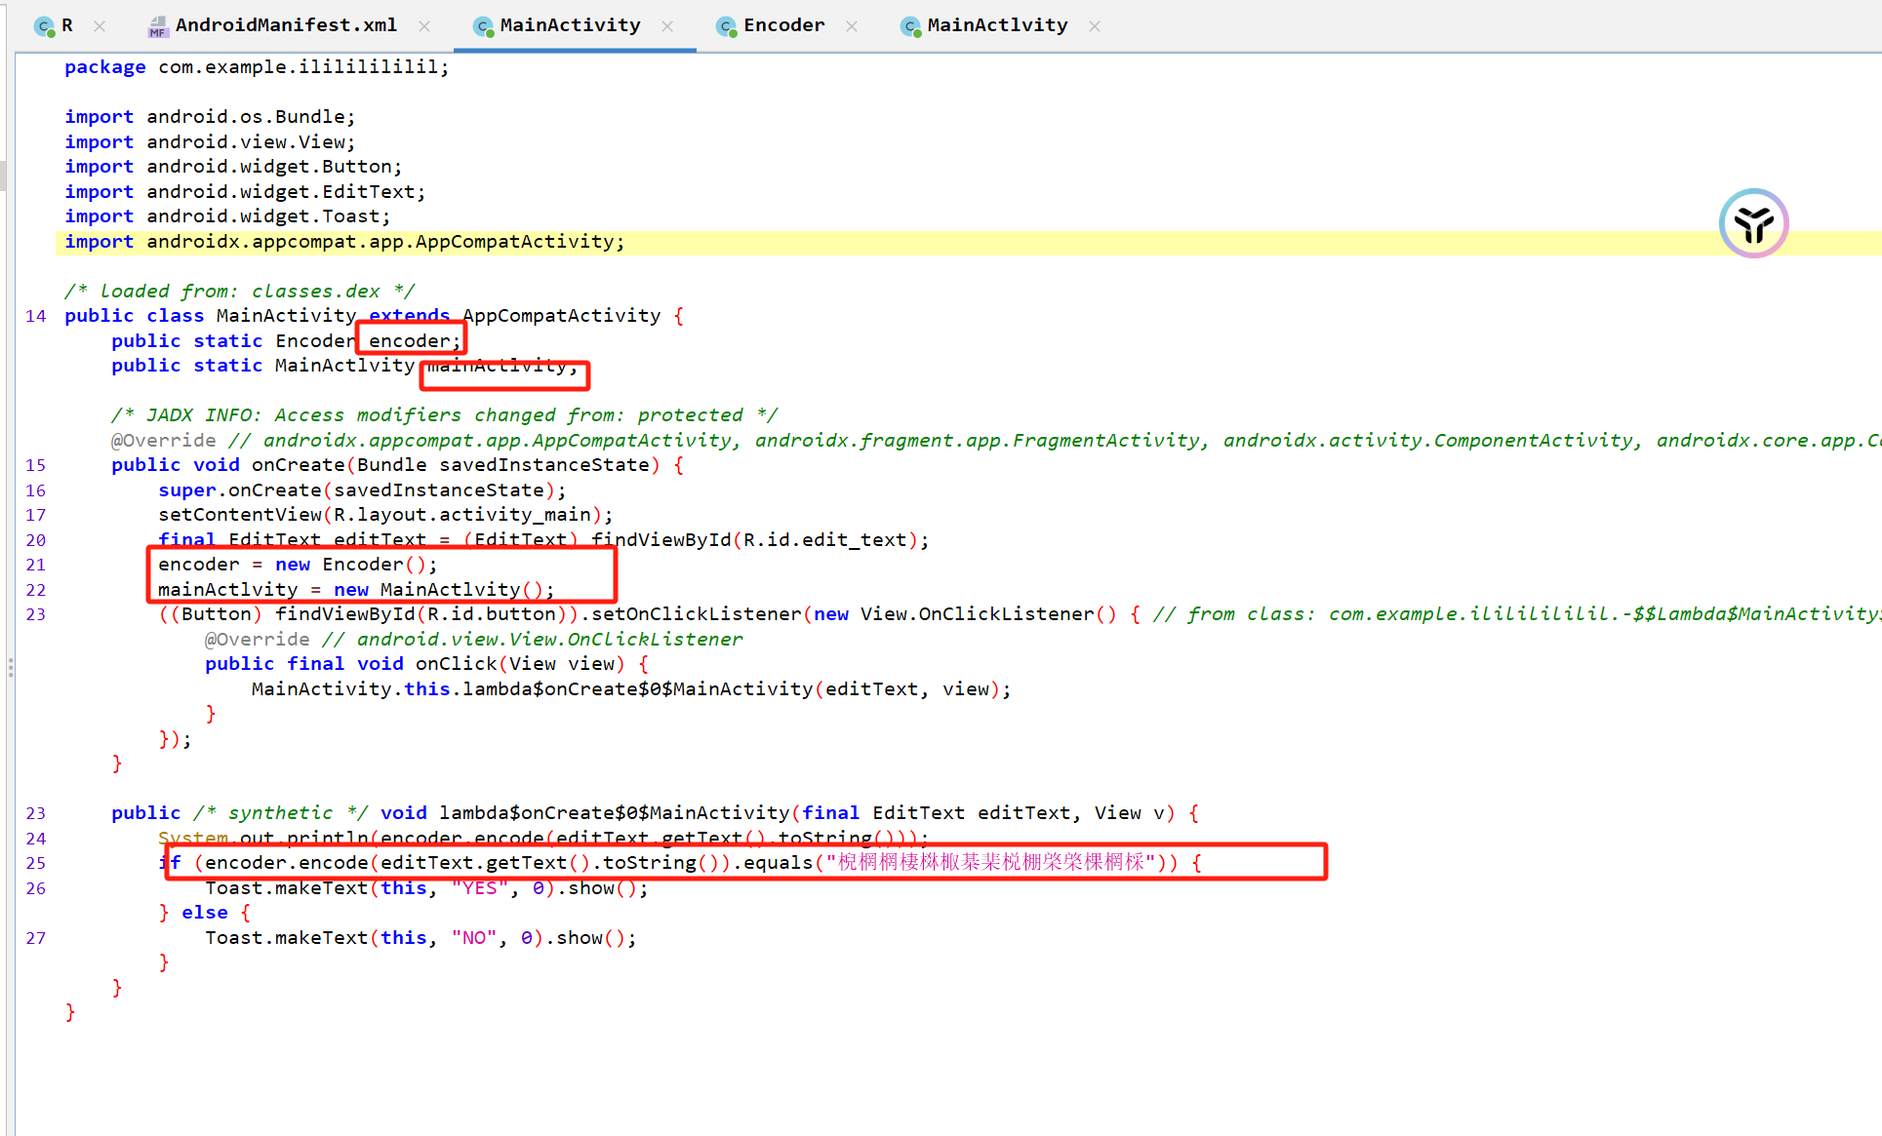The height and width of the screenshot is (1136, 1882).
Task: Switch to the R class tab
Action: tap(65, 25)
